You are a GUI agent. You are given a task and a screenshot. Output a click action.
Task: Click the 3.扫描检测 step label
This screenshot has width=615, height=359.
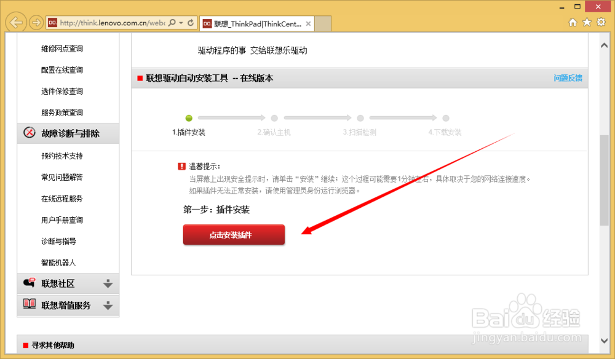pos(360,132)
